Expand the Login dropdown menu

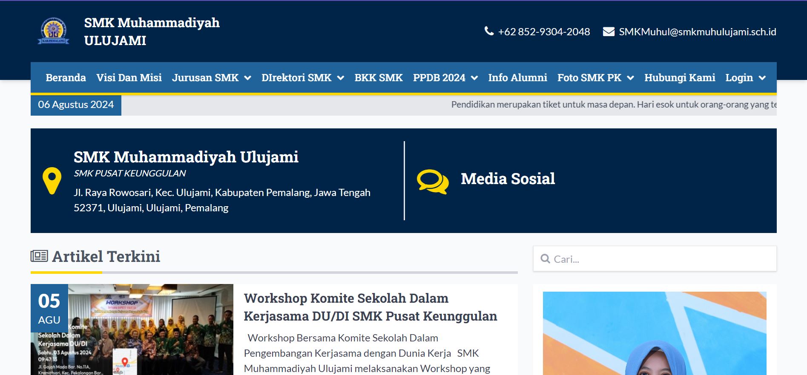point(745,78)
